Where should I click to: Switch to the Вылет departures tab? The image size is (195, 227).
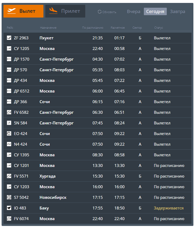(x=23, y=11)
